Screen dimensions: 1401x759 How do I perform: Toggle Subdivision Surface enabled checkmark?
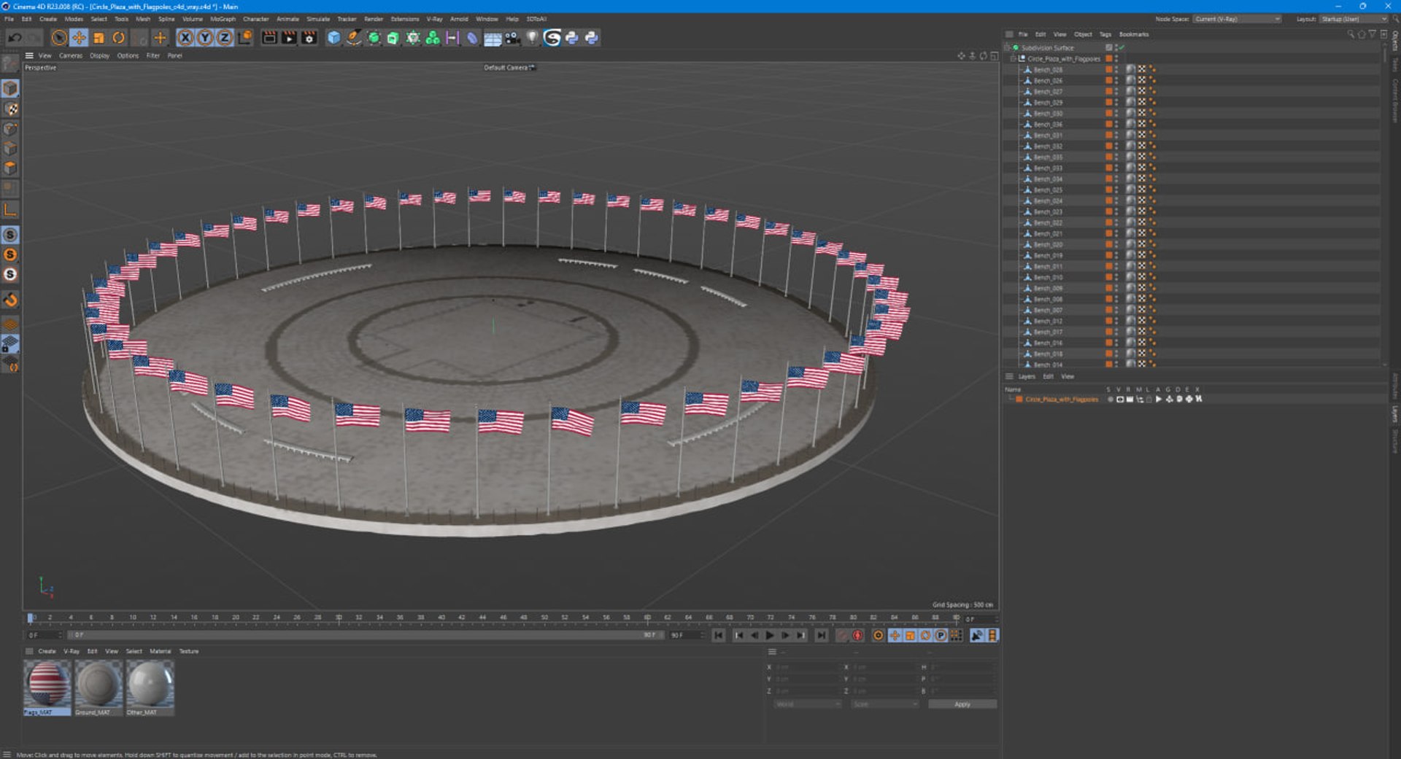coord(1122,47)
